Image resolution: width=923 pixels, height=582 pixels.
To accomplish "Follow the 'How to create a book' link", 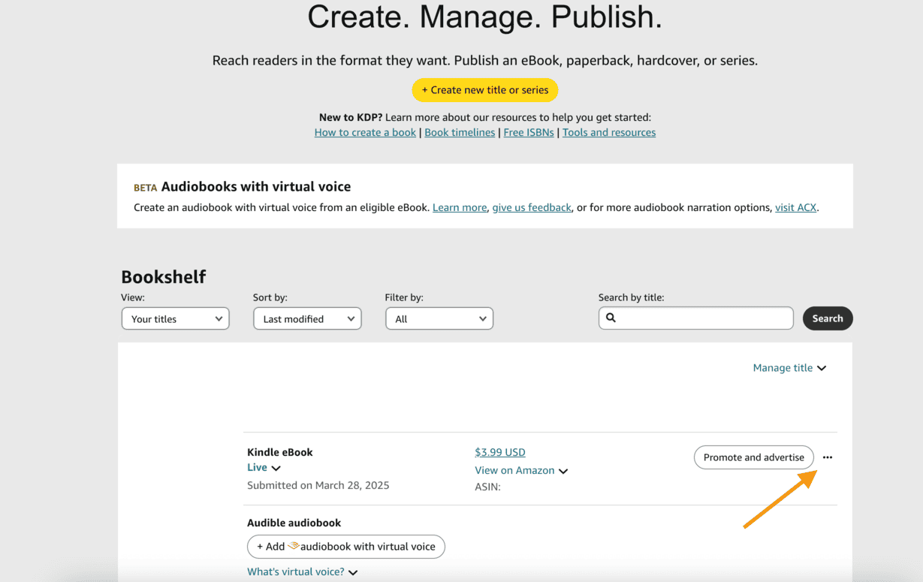I will pyautogui.click(x=365, y=132).
